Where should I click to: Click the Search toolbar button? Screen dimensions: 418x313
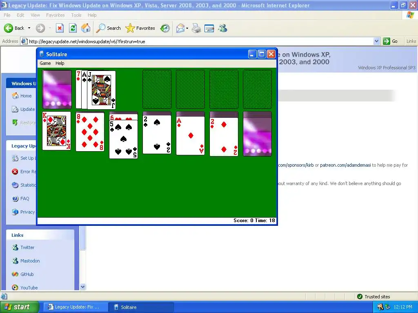tap(108, 28)
